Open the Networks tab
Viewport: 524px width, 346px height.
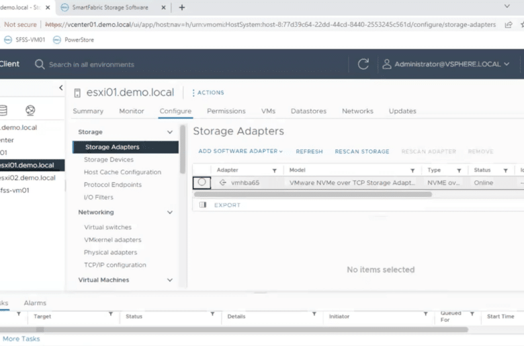[x=357, y=111]
